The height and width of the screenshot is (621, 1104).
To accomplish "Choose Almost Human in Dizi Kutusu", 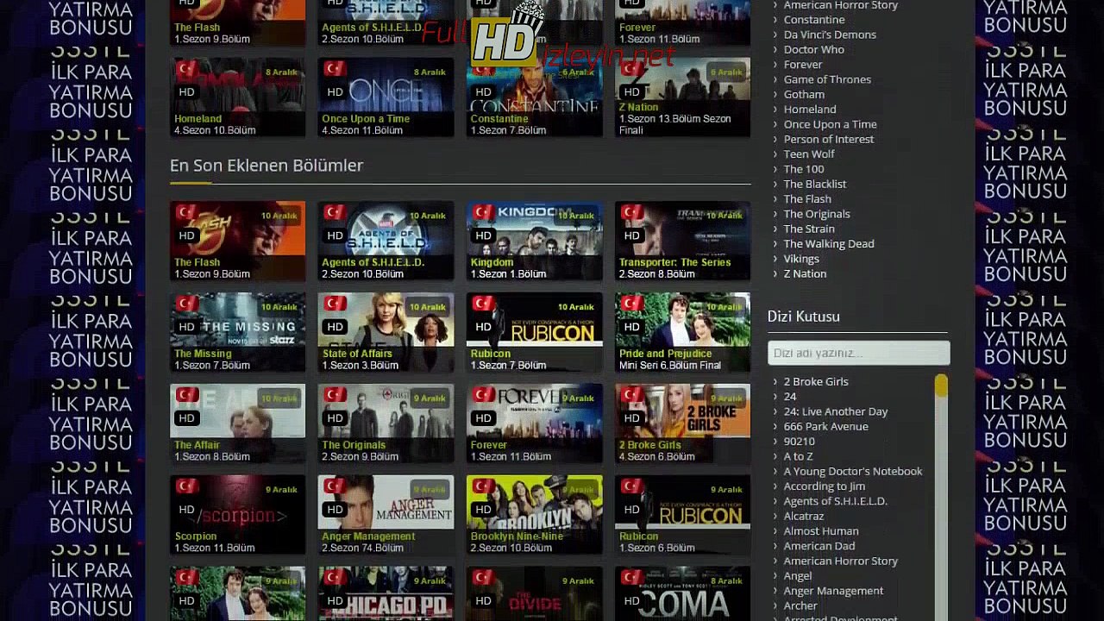I will (820, 531).
